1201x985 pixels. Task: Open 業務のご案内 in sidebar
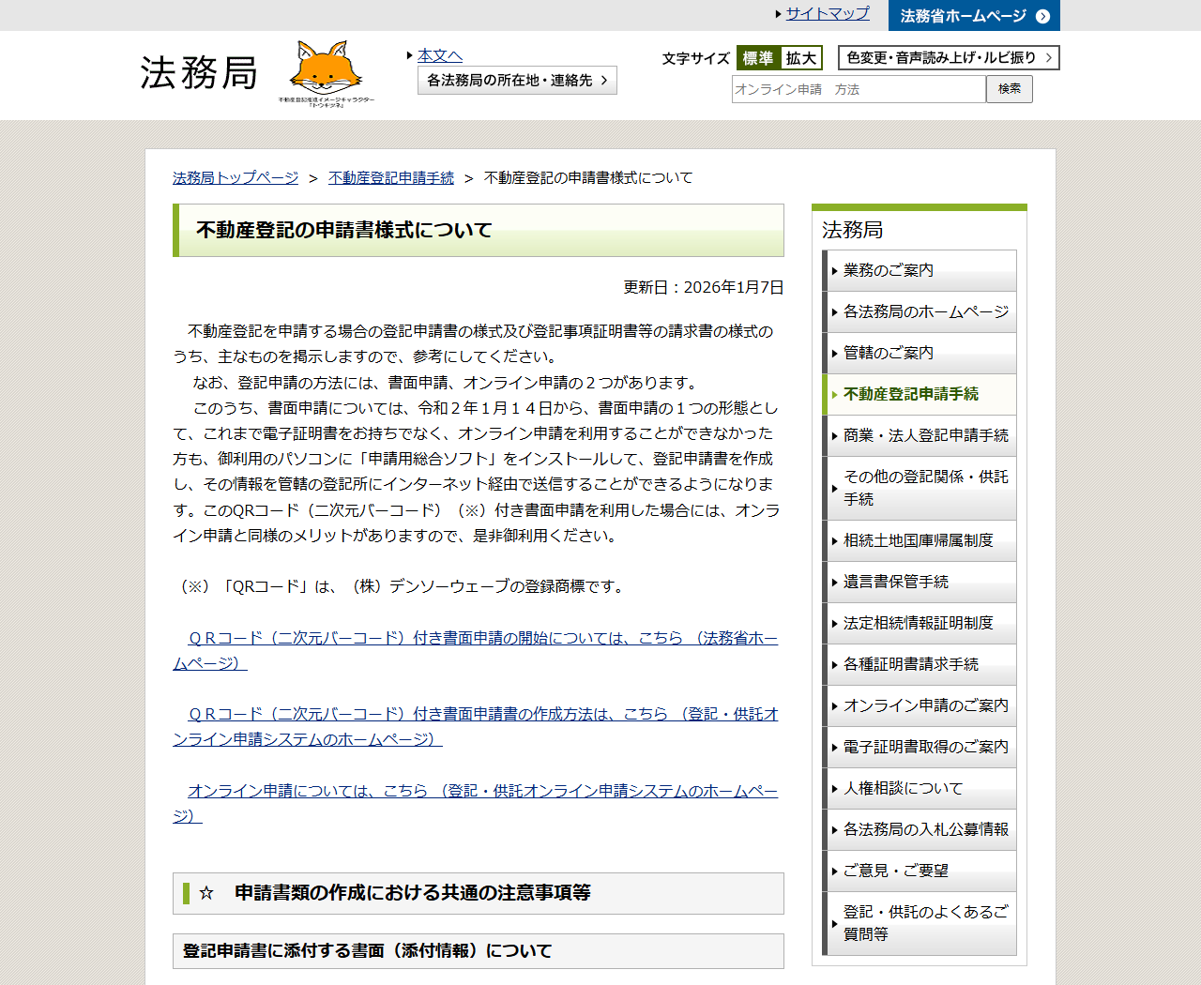(920, 270)
